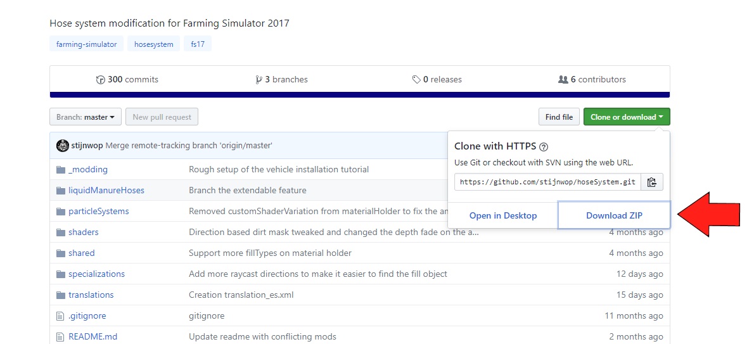Open the Branch: master dropdown

[x=85, y=117]
